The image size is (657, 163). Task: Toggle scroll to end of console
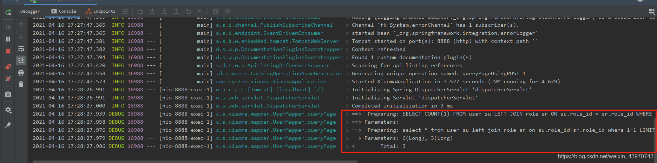pyautogui.click(x=21, y=60)
